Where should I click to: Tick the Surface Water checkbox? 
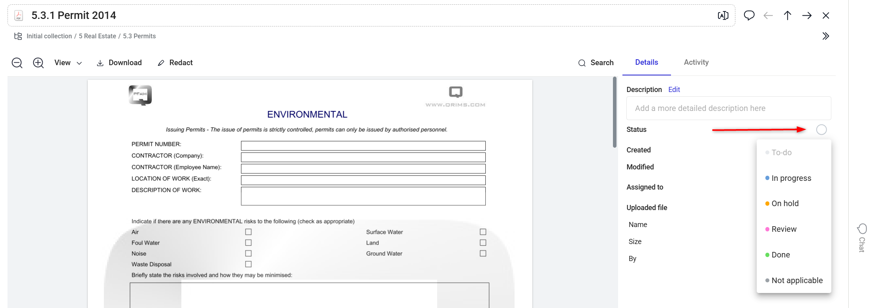point(483,232)
